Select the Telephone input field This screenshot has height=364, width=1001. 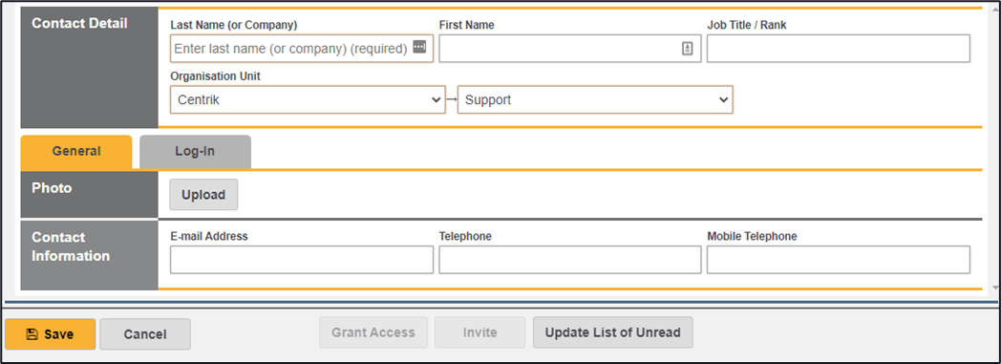click(570, 259)
